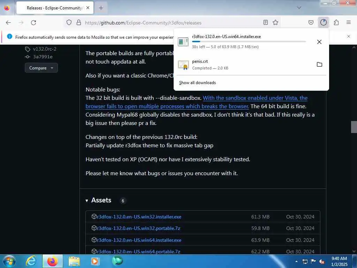Click the installer download progress bar

click(x=249, y=42)
